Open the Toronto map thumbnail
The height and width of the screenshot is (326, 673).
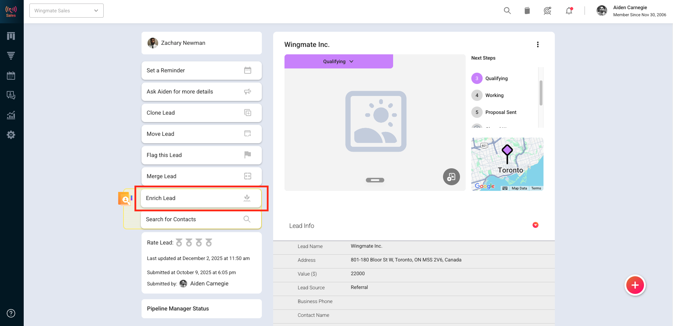point(507,164)
